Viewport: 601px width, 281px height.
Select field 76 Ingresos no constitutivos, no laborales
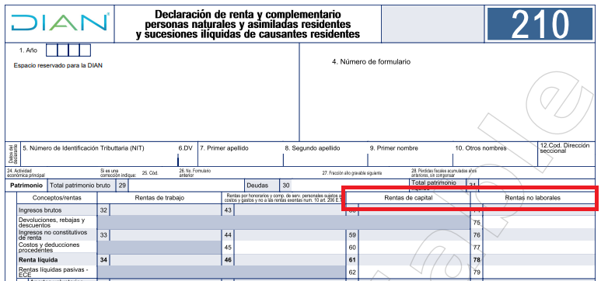coord(539,234)
